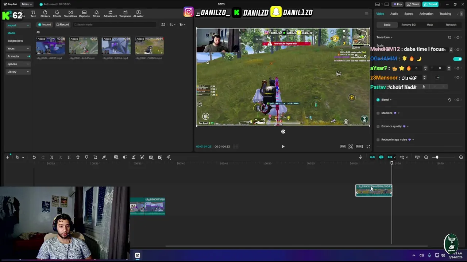Viewport: 467px width, 262px height.
Task: Expand the Spaces section
Action: click(18, 64)
